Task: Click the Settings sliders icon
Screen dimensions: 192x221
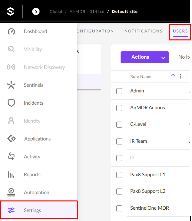Action: pos(11,210)
